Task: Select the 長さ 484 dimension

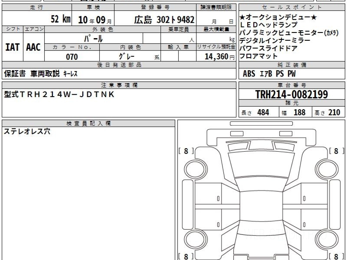Action: [255, 112]
